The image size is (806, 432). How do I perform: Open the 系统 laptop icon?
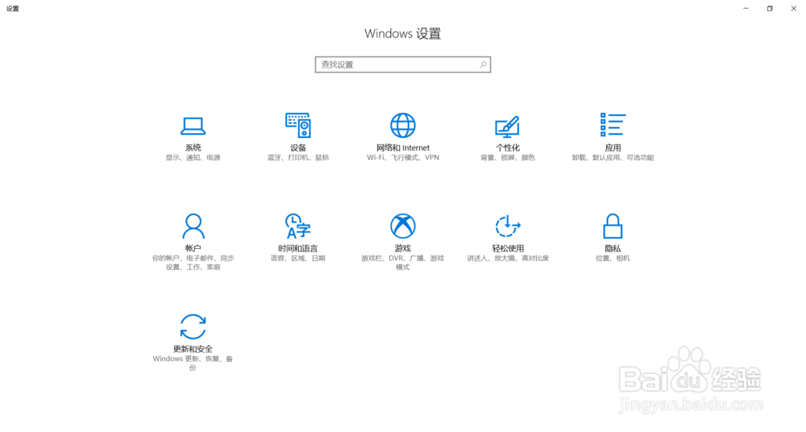[193, 126]
